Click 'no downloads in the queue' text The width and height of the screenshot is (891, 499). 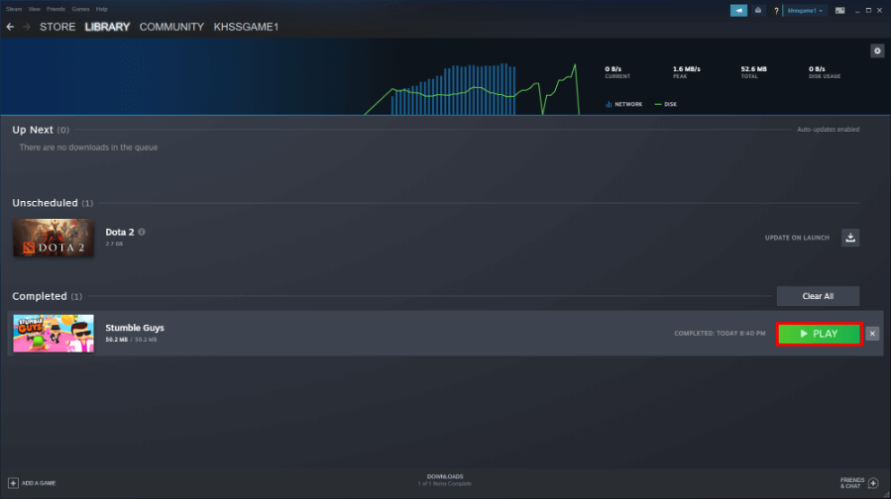pos(88,148)
